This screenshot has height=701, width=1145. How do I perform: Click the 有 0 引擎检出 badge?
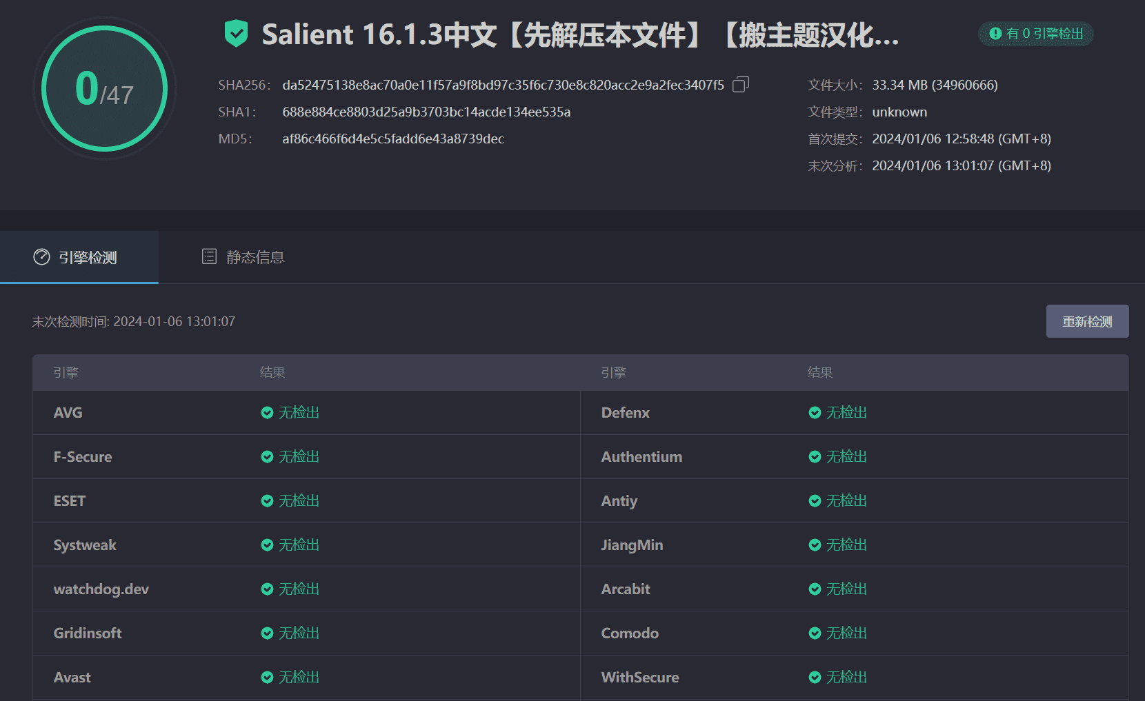1036,34
